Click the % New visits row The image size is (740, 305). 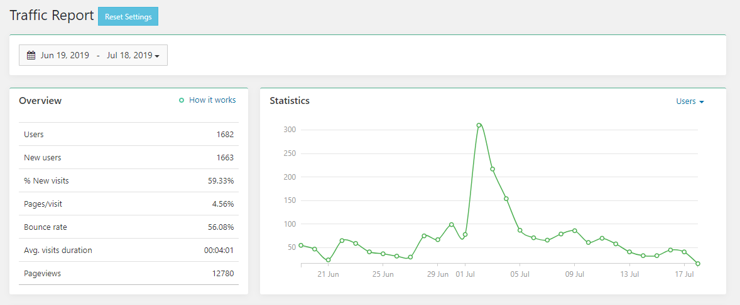pyautogui.click(x=129, y=181)
